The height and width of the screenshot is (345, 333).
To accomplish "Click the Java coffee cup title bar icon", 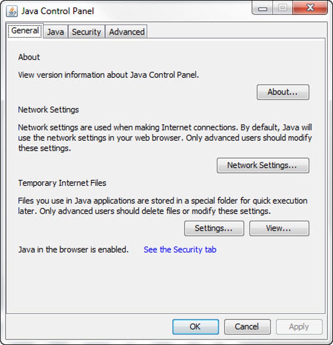I will (x=12, y=11).
